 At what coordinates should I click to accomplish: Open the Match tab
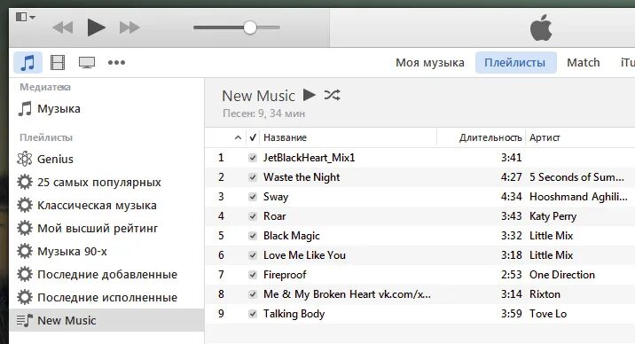point(584,63)
